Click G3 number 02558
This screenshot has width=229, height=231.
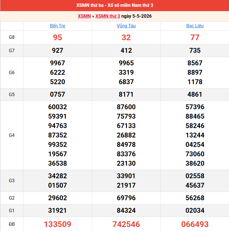pos(195,176)
